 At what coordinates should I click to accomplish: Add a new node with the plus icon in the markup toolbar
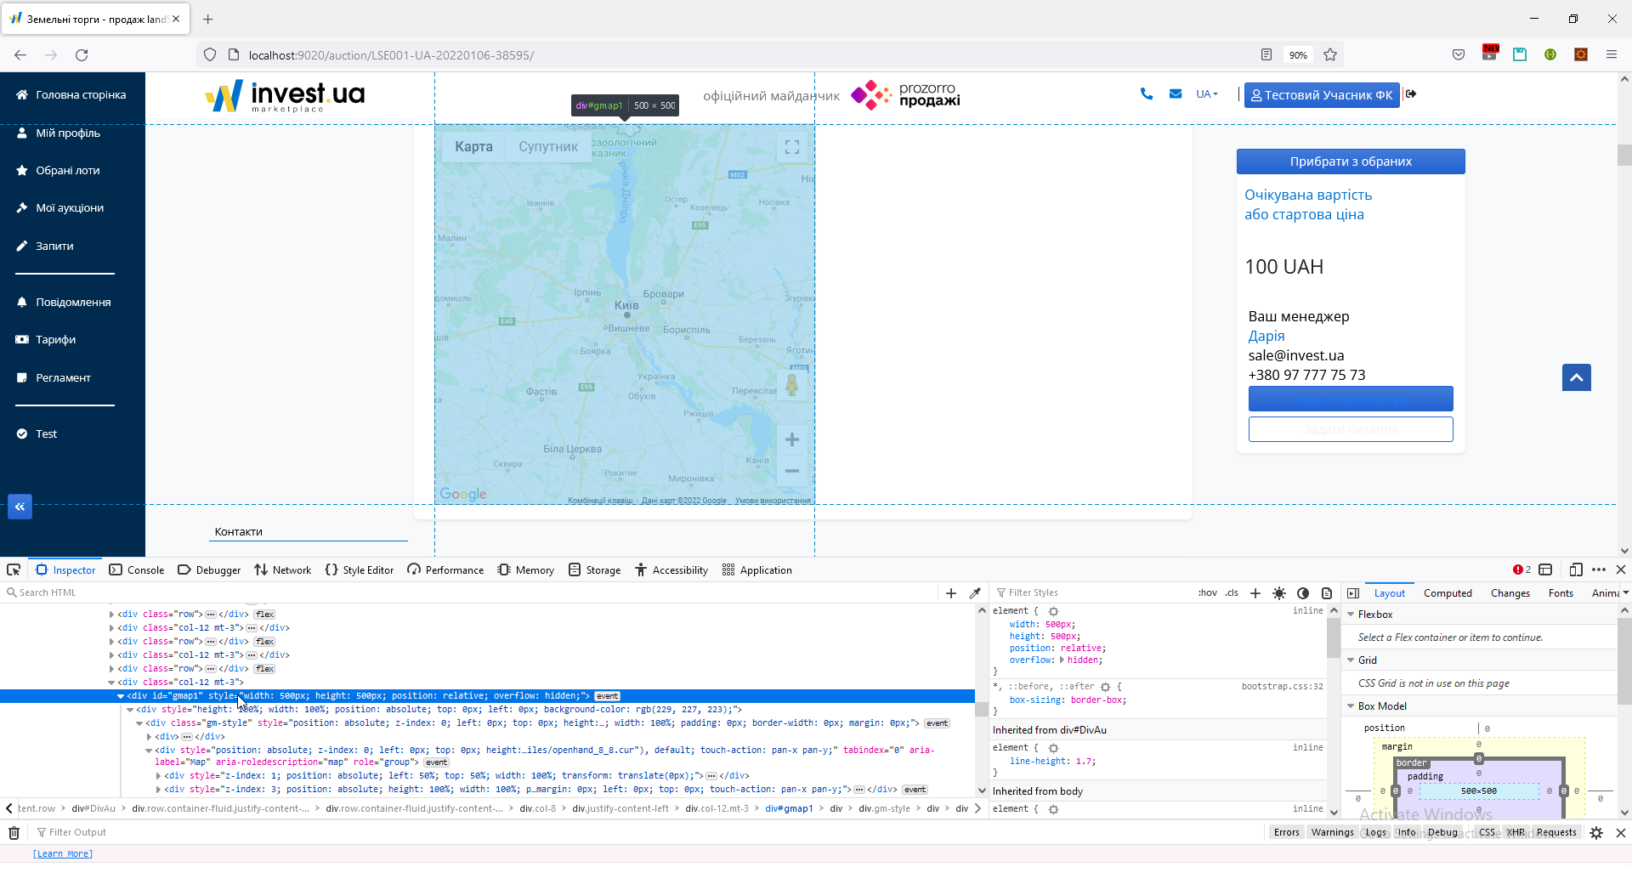pos(951,593)
